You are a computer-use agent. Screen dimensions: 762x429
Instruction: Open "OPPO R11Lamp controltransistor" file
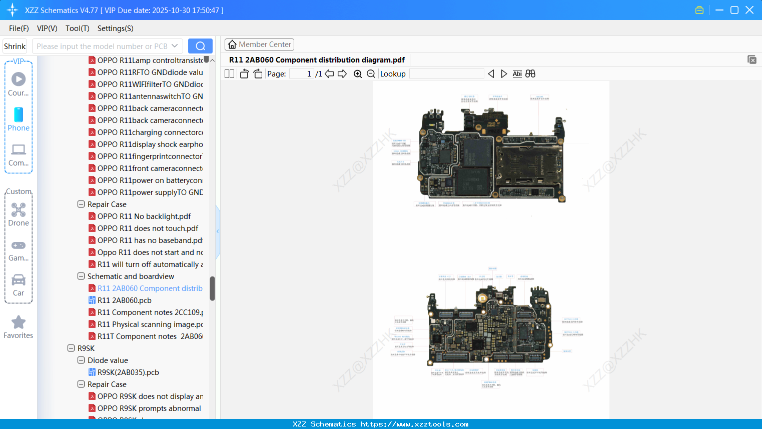(x=146, y=60)
